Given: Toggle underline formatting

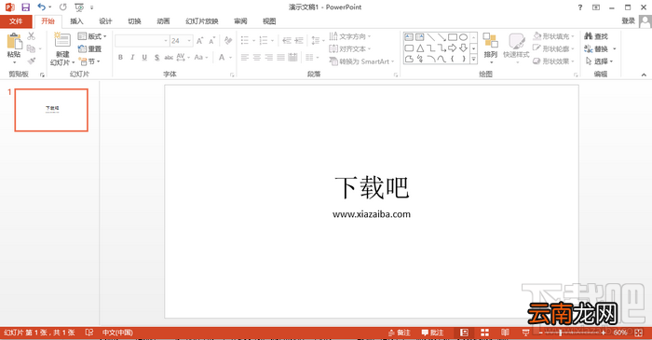Looking at the screenshot, I should 144,58.
